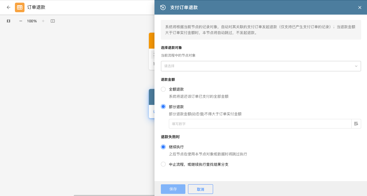367x196 pixels.
Task: Click the orange table app icon
Action: click(20, 7)
